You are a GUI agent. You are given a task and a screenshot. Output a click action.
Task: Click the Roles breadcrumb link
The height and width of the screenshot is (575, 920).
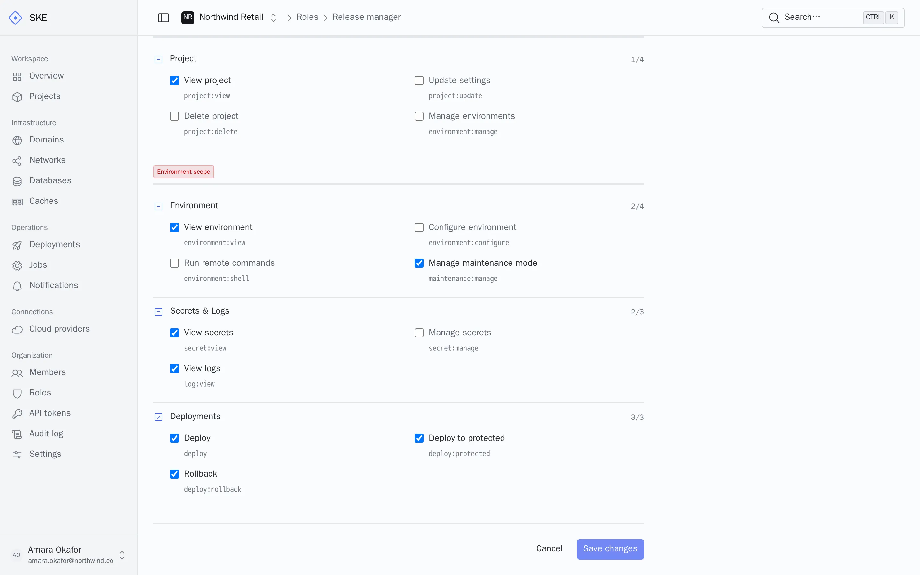[307, 17]
